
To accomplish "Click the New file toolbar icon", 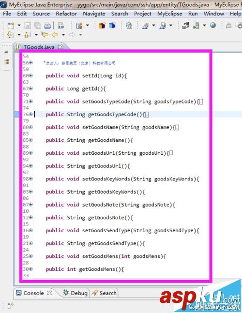I will (x=11, y=26).
